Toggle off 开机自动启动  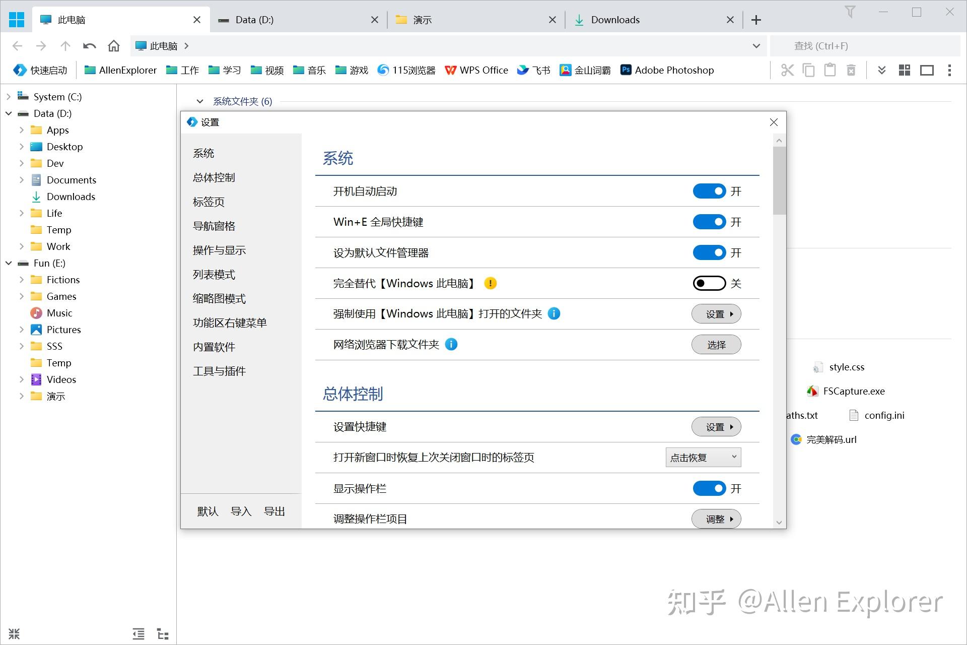709,191
